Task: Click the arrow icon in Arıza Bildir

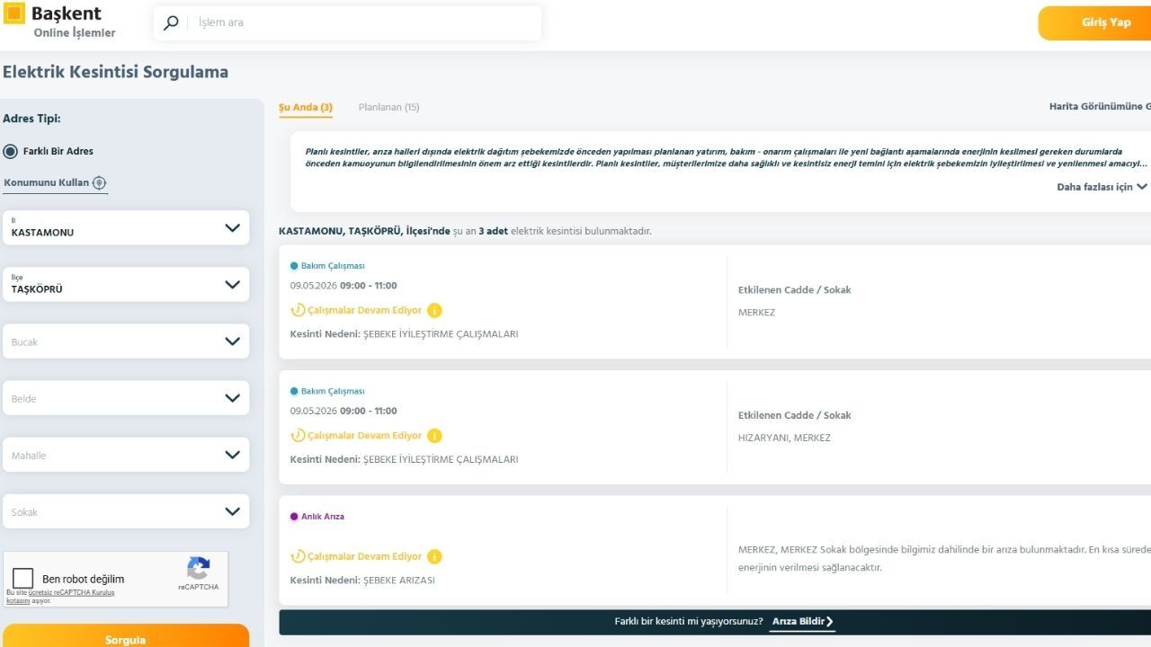Action: [x=829, y=621]
